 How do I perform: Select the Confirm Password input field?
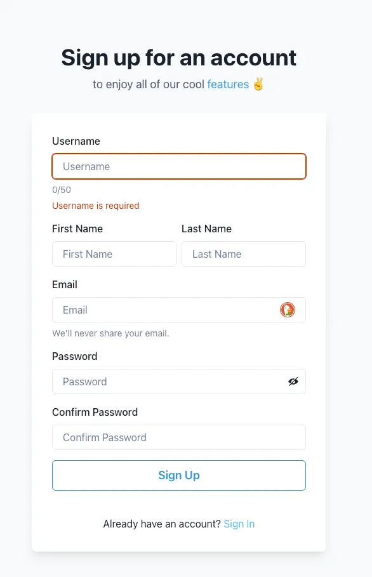tap(179, 437)
